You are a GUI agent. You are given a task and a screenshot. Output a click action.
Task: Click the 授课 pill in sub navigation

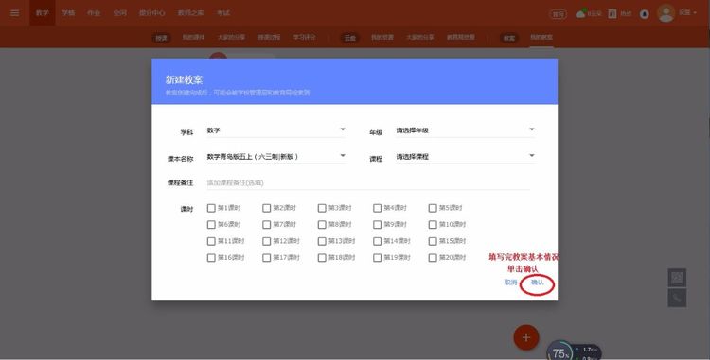161,38
